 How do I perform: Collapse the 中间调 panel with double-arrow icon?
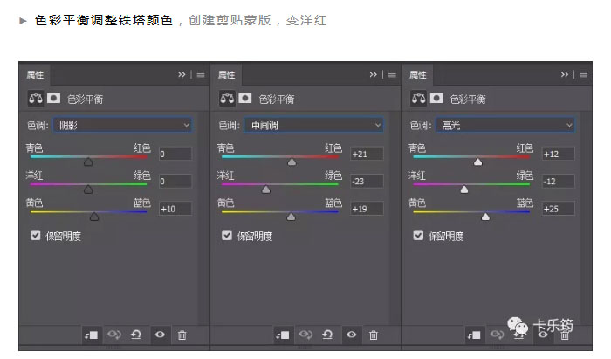[x=374, y=74]
